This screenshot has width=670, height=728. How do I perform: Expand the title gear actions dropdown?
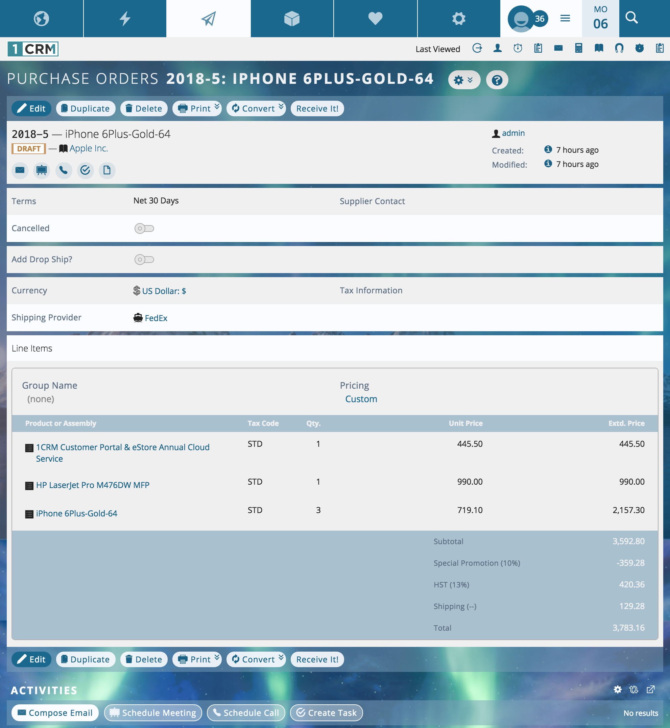pyautogui.click(x=464, y=80)
